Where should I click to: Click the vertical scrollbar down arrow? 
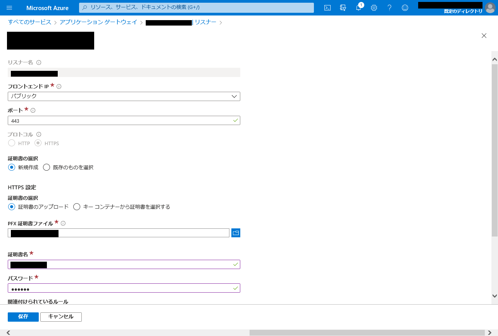[x=495, y=296]
